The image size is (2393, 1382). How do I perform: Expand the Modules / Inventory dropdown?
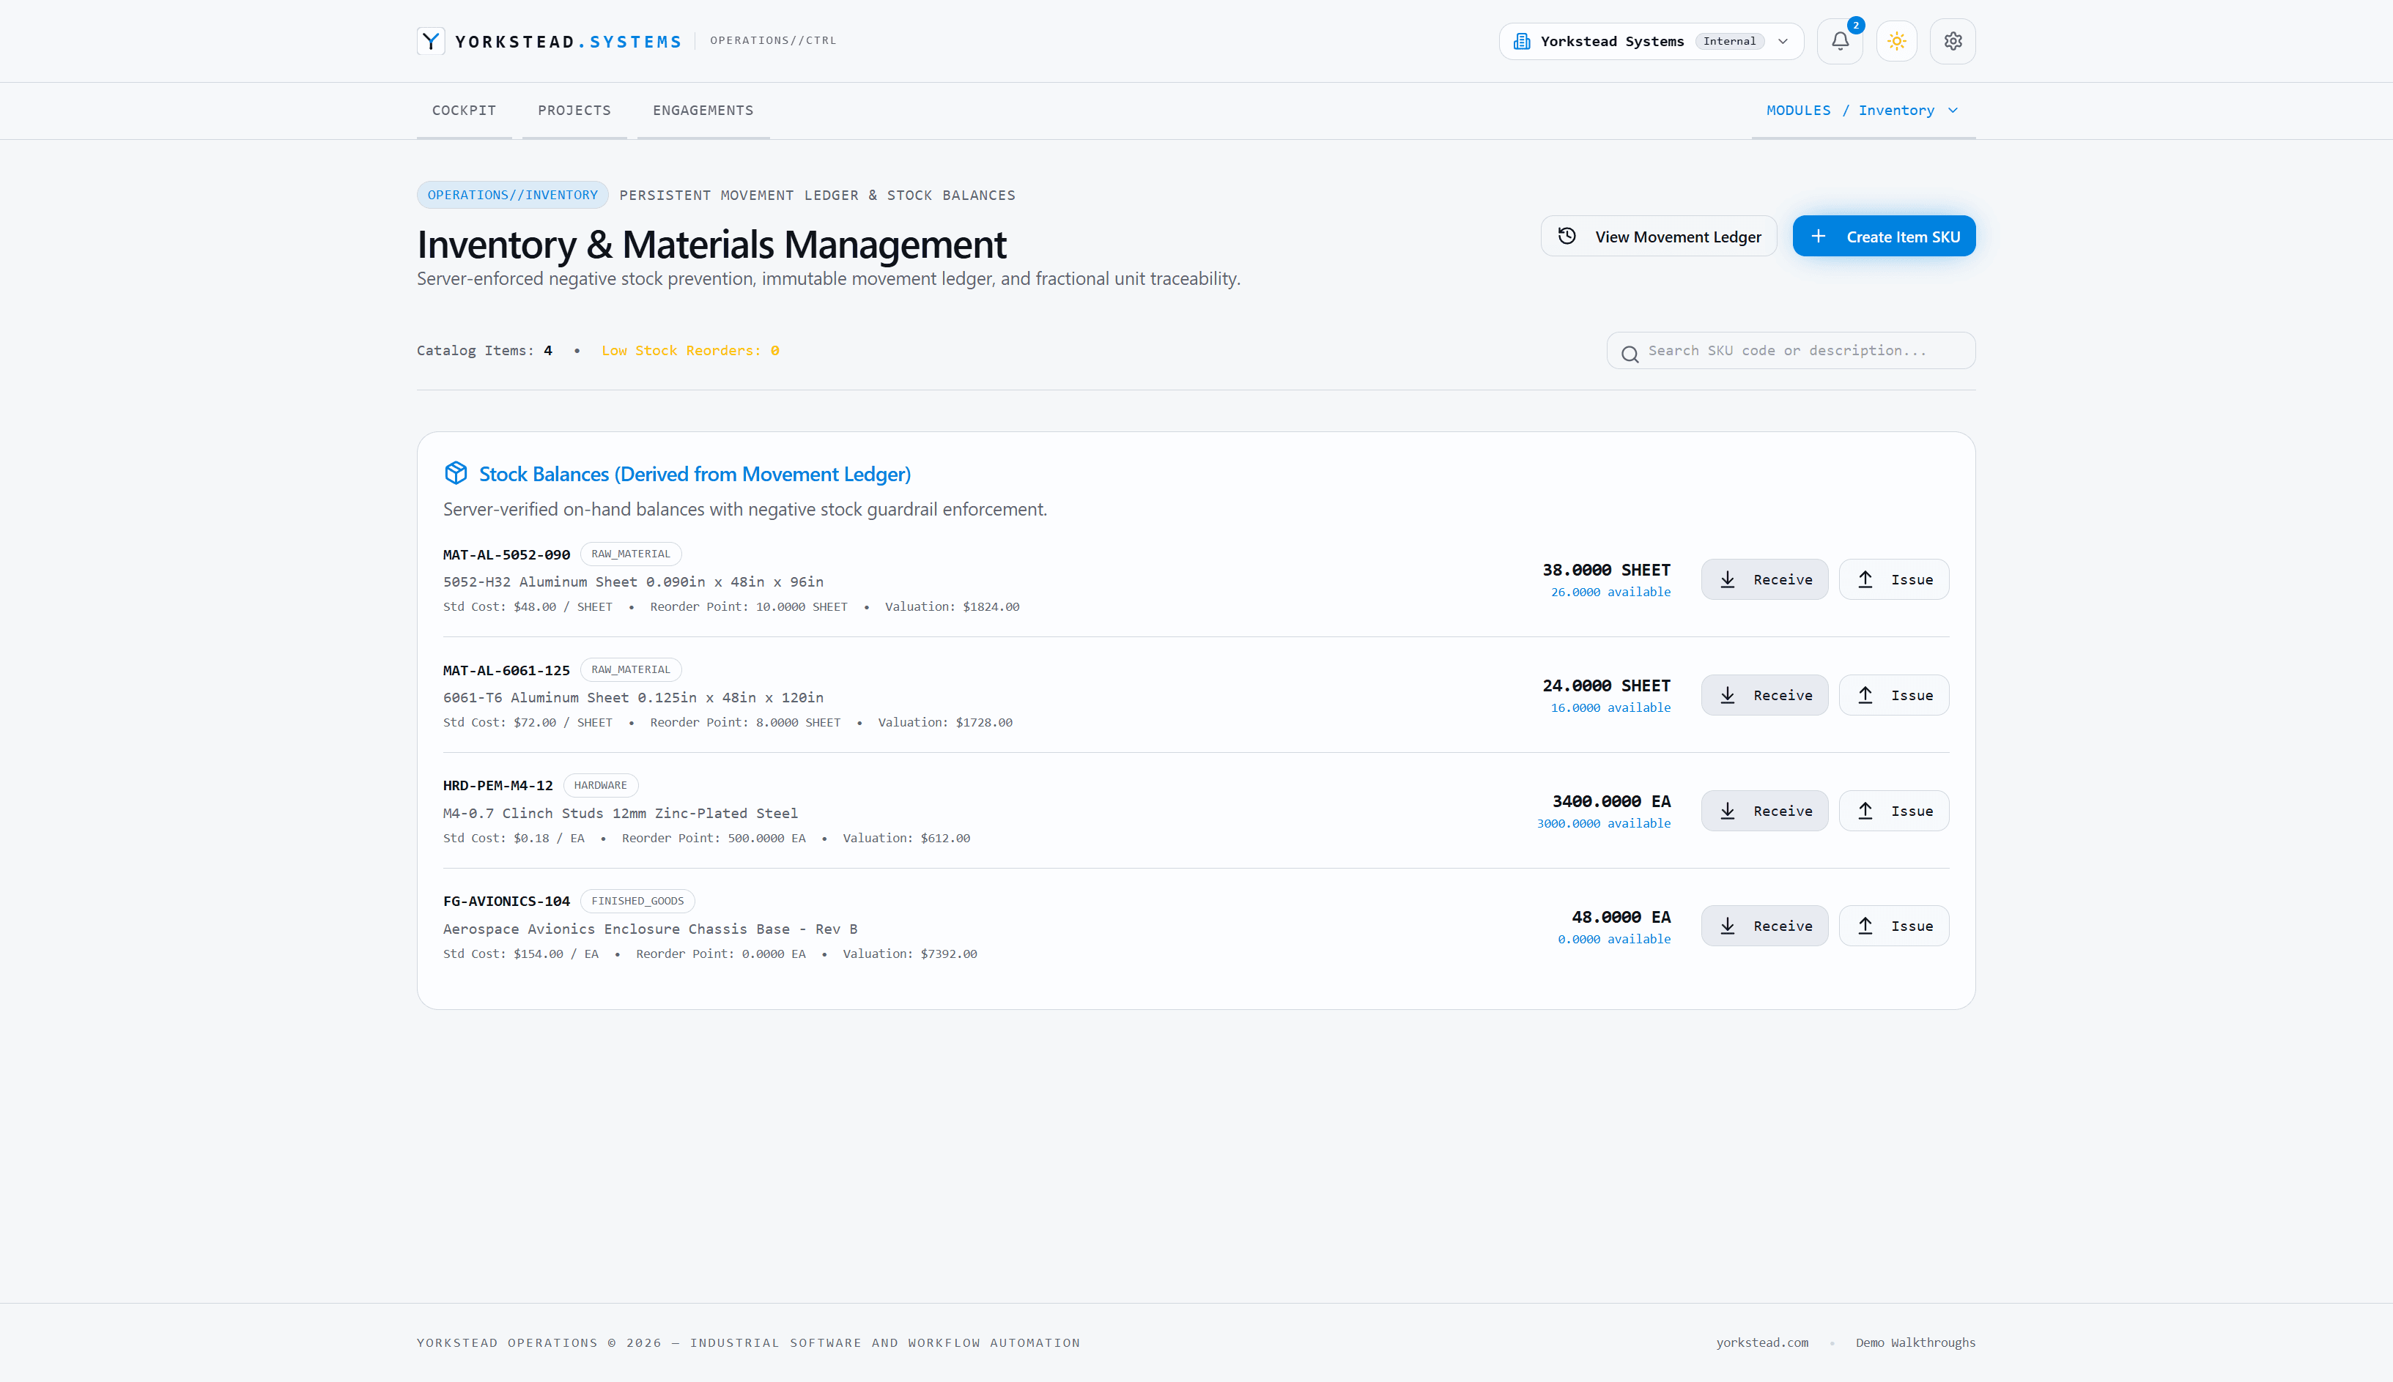pos(1863,110)
